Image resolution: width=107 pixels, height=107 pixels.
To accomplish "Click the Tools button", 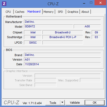I will (x=53, y=103).
